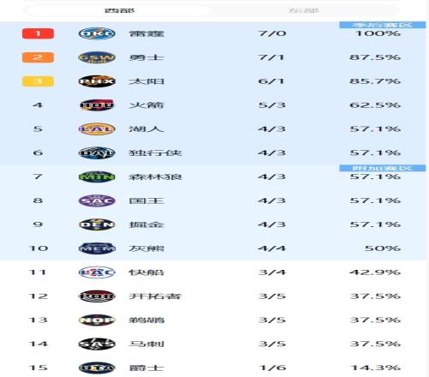Click the MIN Timberwolves team logo
This screenshot has height=377, width=429.
point(97,177)
